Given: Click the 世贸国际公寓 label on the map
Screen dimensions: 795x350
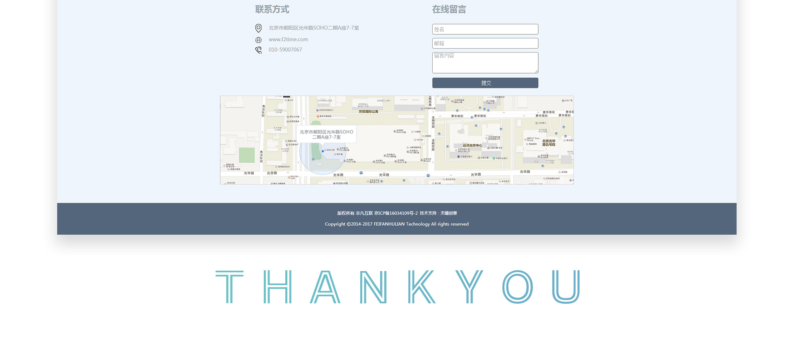Looking at the screenshot, I should [x=368, y=112].
